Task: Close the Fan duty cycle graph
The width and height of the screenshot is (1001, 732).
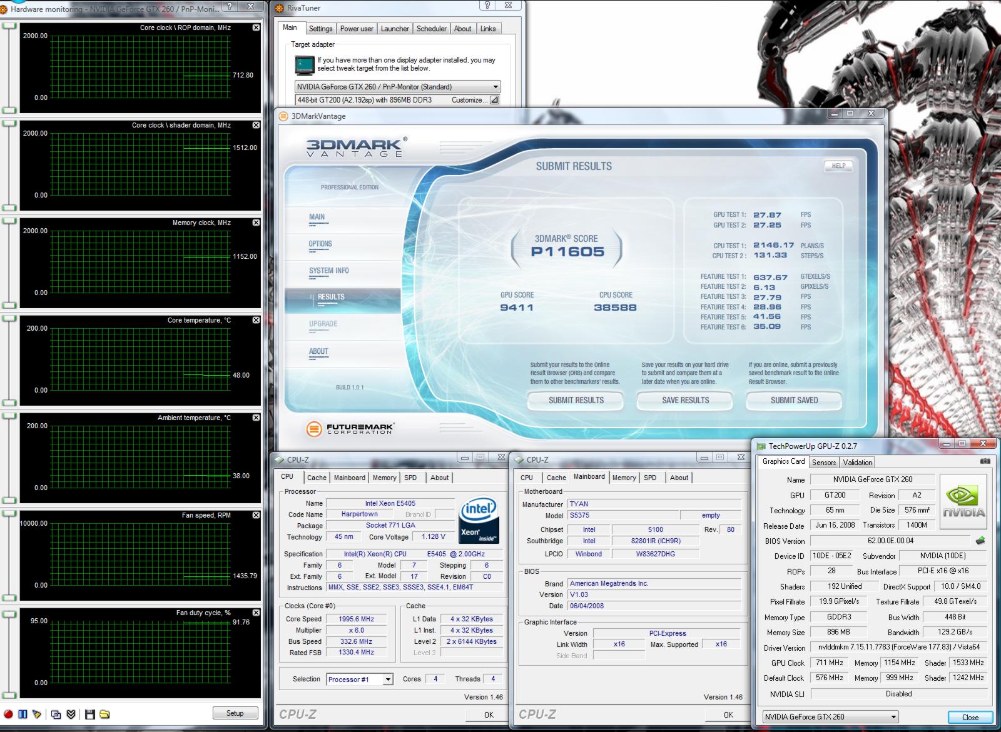Action: [256, 613]
